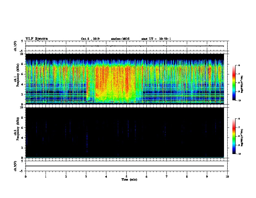Click the ch.1 color bar log(PSD) label
Screen dimensions: 256x198
(242, 84)
